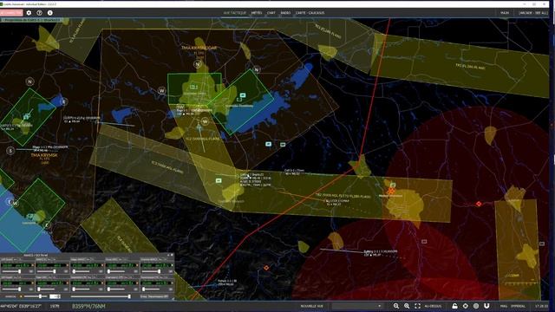
Task: Adjust the last radio's volume slider in the top row
Action: pos(151,271)
